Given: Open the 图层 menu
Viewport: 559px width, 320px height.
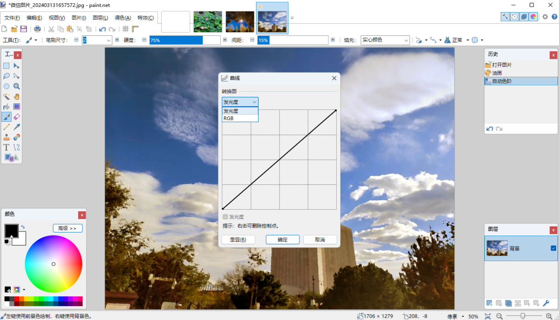Looking at the screenshot, I should pos(100,17).
